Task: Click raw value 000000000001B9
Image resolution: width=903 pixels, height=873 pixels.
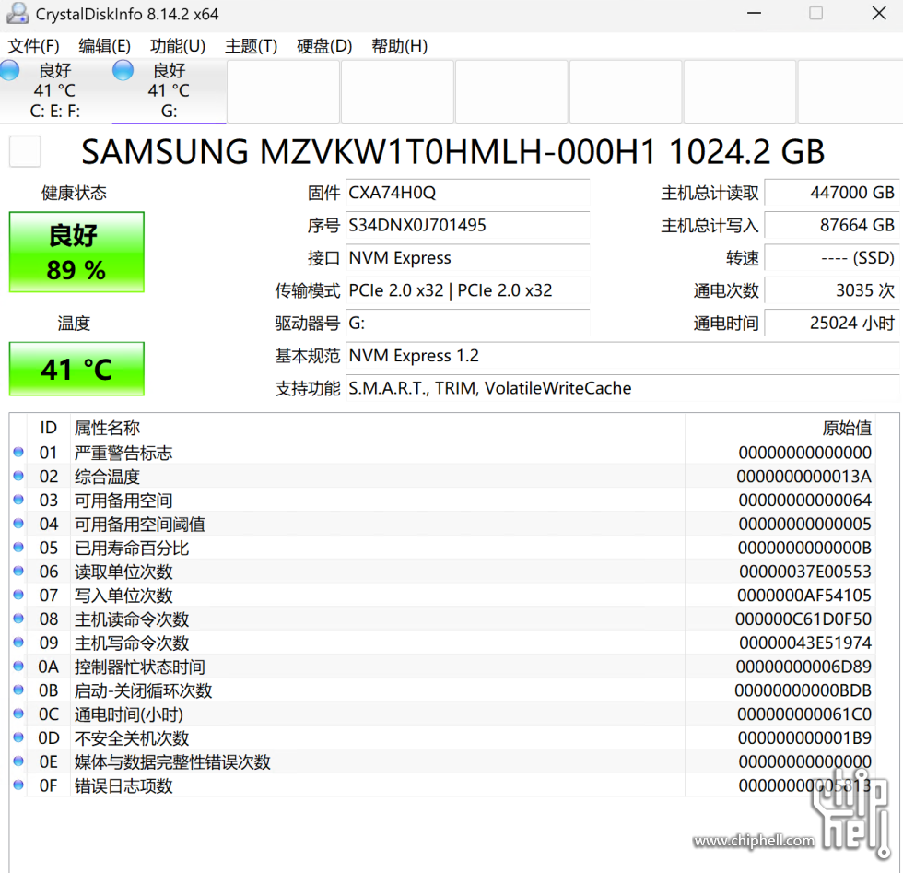Action: point(804,738)
